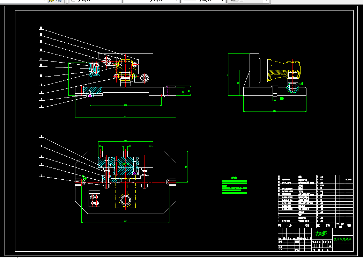Screen dimensions: 363x258
Task: Select the 150 dimension under the side view
Action: pyautogui.click(x=275, y=111)
